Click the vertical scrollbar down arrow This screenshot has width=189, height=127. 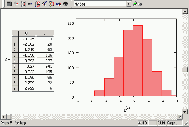[x=185, y=112]
